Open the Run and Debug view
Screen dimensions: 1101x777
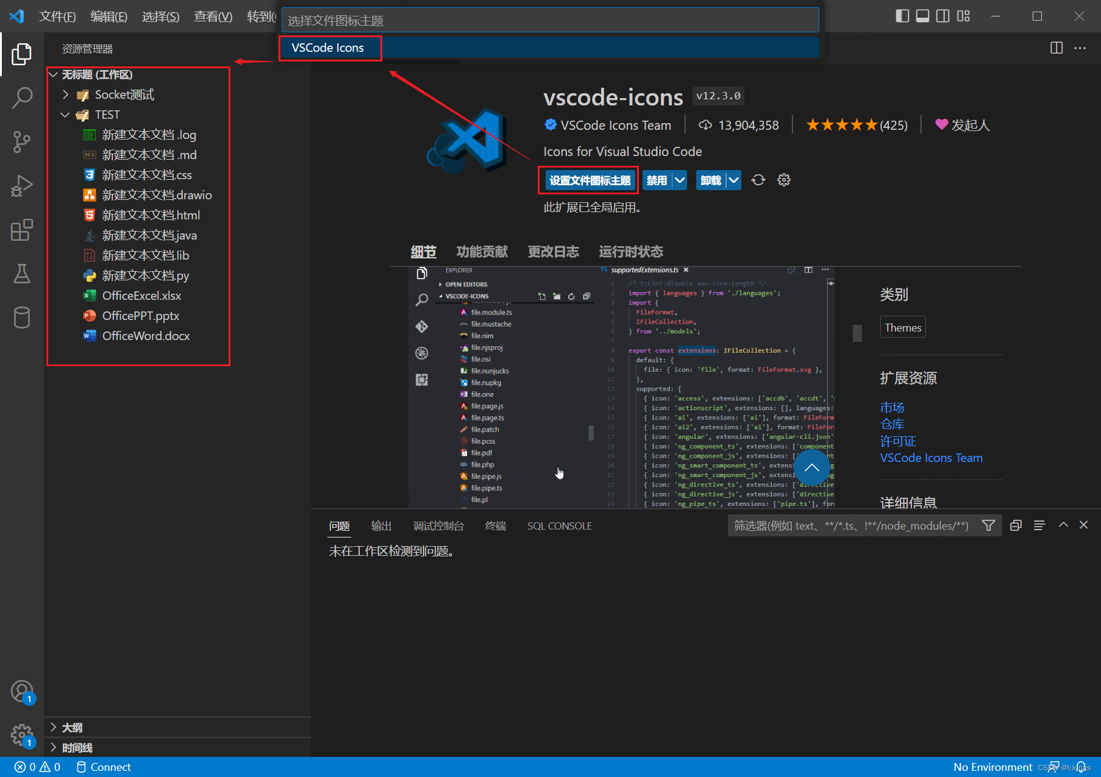[x=22, y=186]
